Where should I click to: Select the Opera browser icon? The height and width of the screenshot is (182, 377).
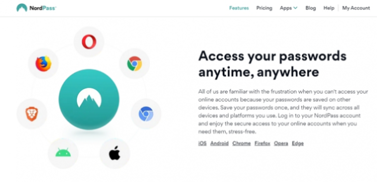click(89, 42)
